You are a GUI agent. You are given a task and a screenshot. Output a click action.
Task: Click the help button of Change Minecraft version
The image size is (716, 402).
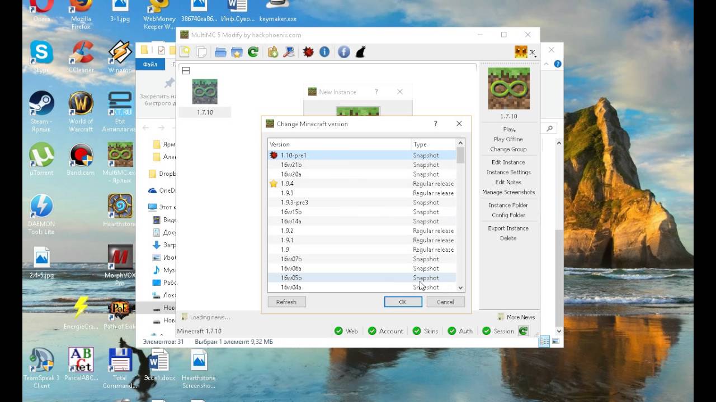435,124
